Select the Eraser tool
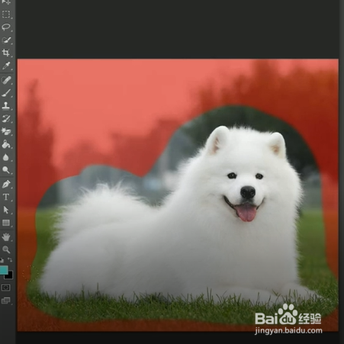The height and width of the screenshot is (344, 344). [6, 131]
